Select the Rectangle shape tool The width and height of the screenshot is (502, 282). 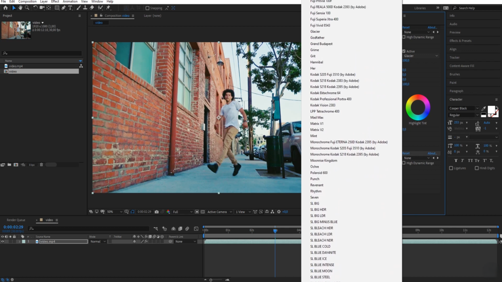(57, 8)
